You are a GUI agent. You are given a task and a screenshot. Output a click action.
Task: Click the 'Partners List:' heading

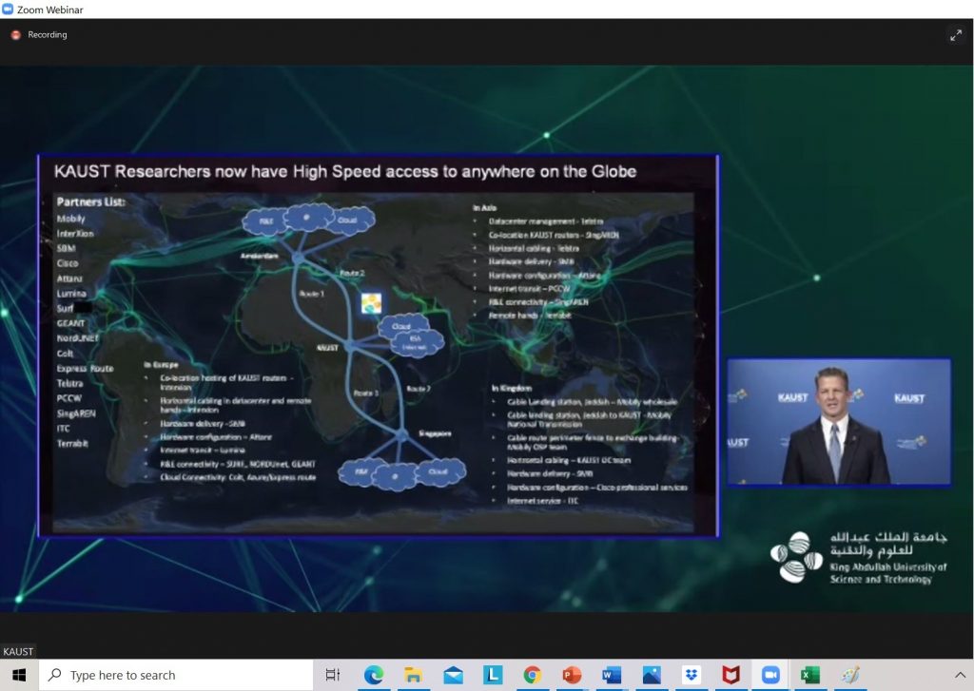(90, 202)
